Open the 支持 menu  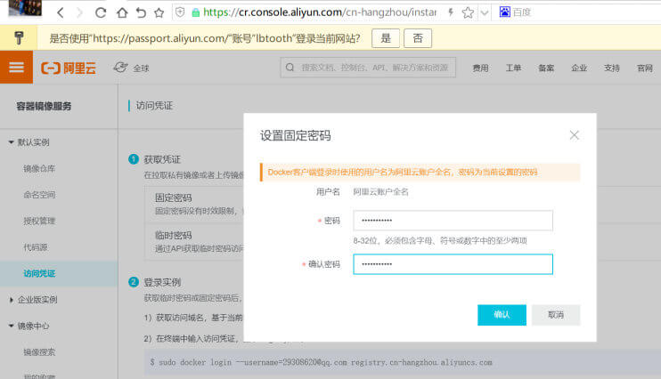pos(612,68)
